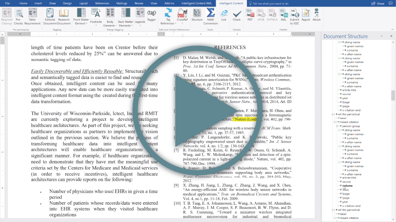
Task: Open the View tab
Action: (x=154, y=3)
